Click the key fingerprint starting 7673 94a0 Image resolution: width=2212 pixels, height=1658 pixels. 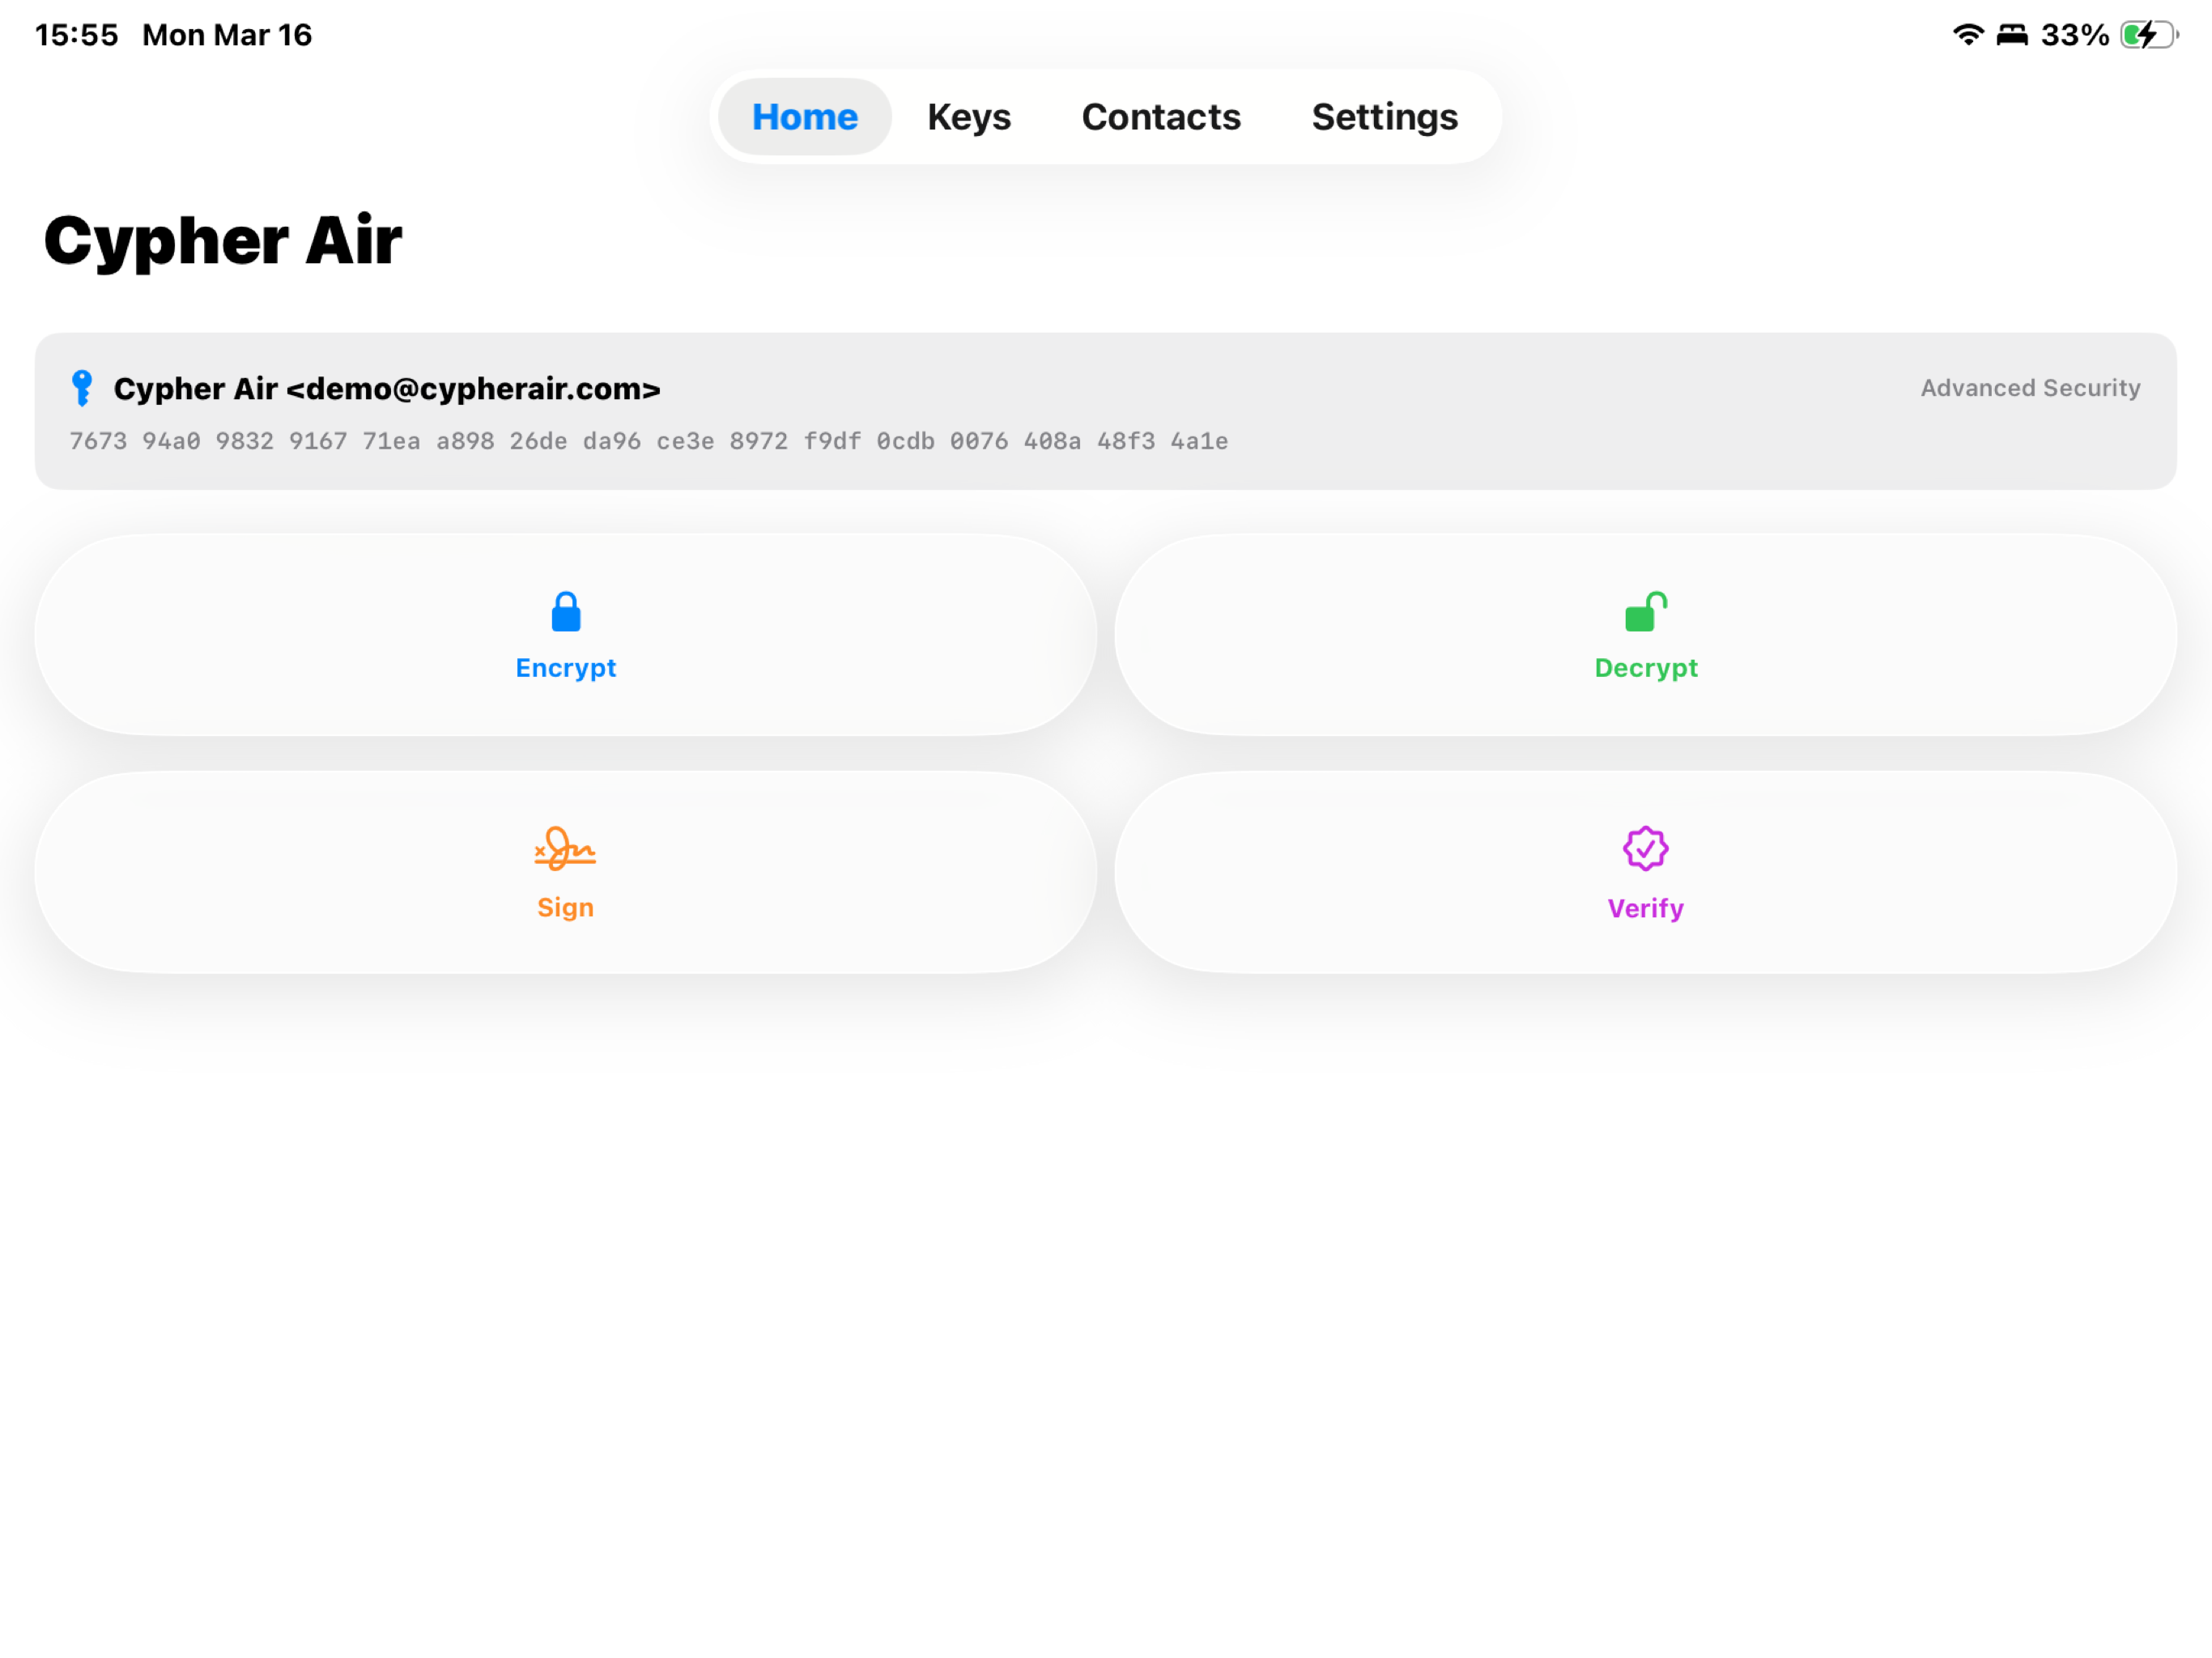(648, 441)
